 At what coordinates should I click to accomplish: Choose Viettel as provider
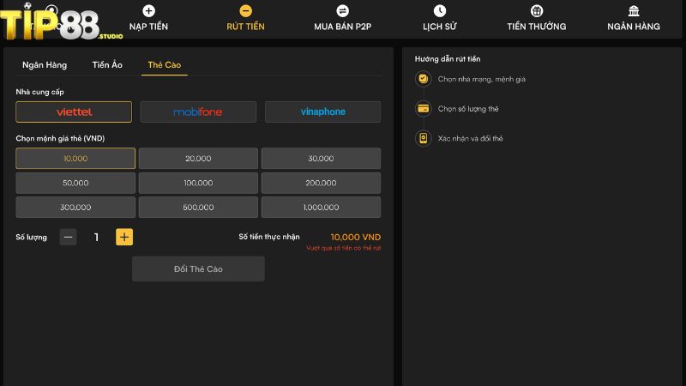[x=74, y=112]
